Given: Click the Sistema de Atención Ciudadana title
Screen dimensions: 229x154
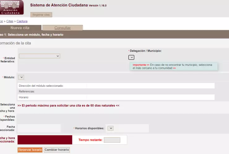Looking at the screenshot, I should click(x=59, y=5).
